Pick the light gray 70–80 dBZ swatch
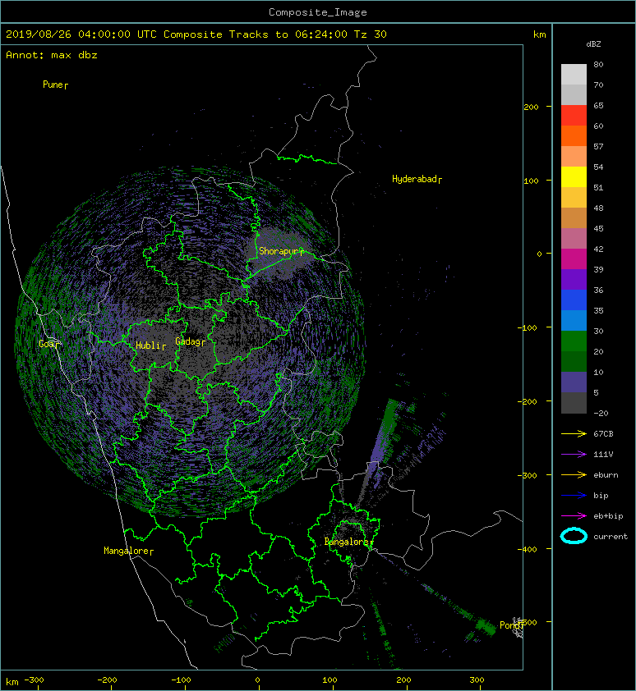The image size is (636, 691). tap(574, 74)
